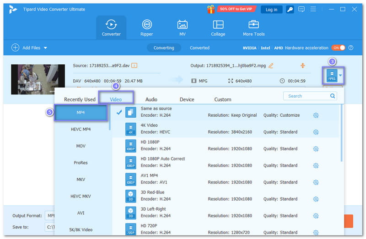Select the 3D Red-Blue preset icon
Image resolution: width=366 pixels, height=239 pixels.
(130, 196)
